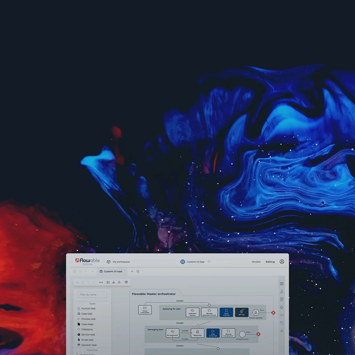Click the export image icon in toolbar
This screenshot has height=355, width=355.
point(108,282)
